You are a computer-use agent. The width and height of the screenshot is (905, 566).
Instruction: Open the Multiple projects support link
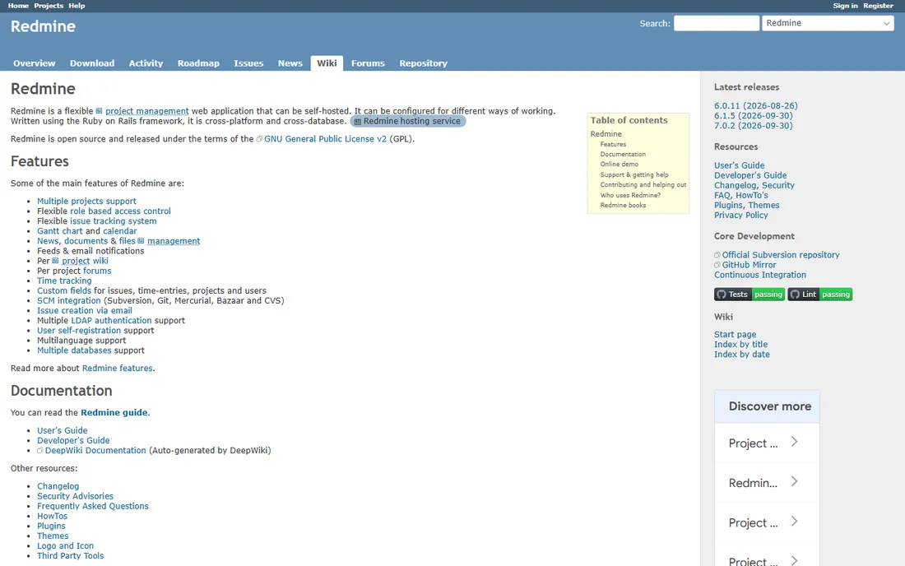coord(86,202)
